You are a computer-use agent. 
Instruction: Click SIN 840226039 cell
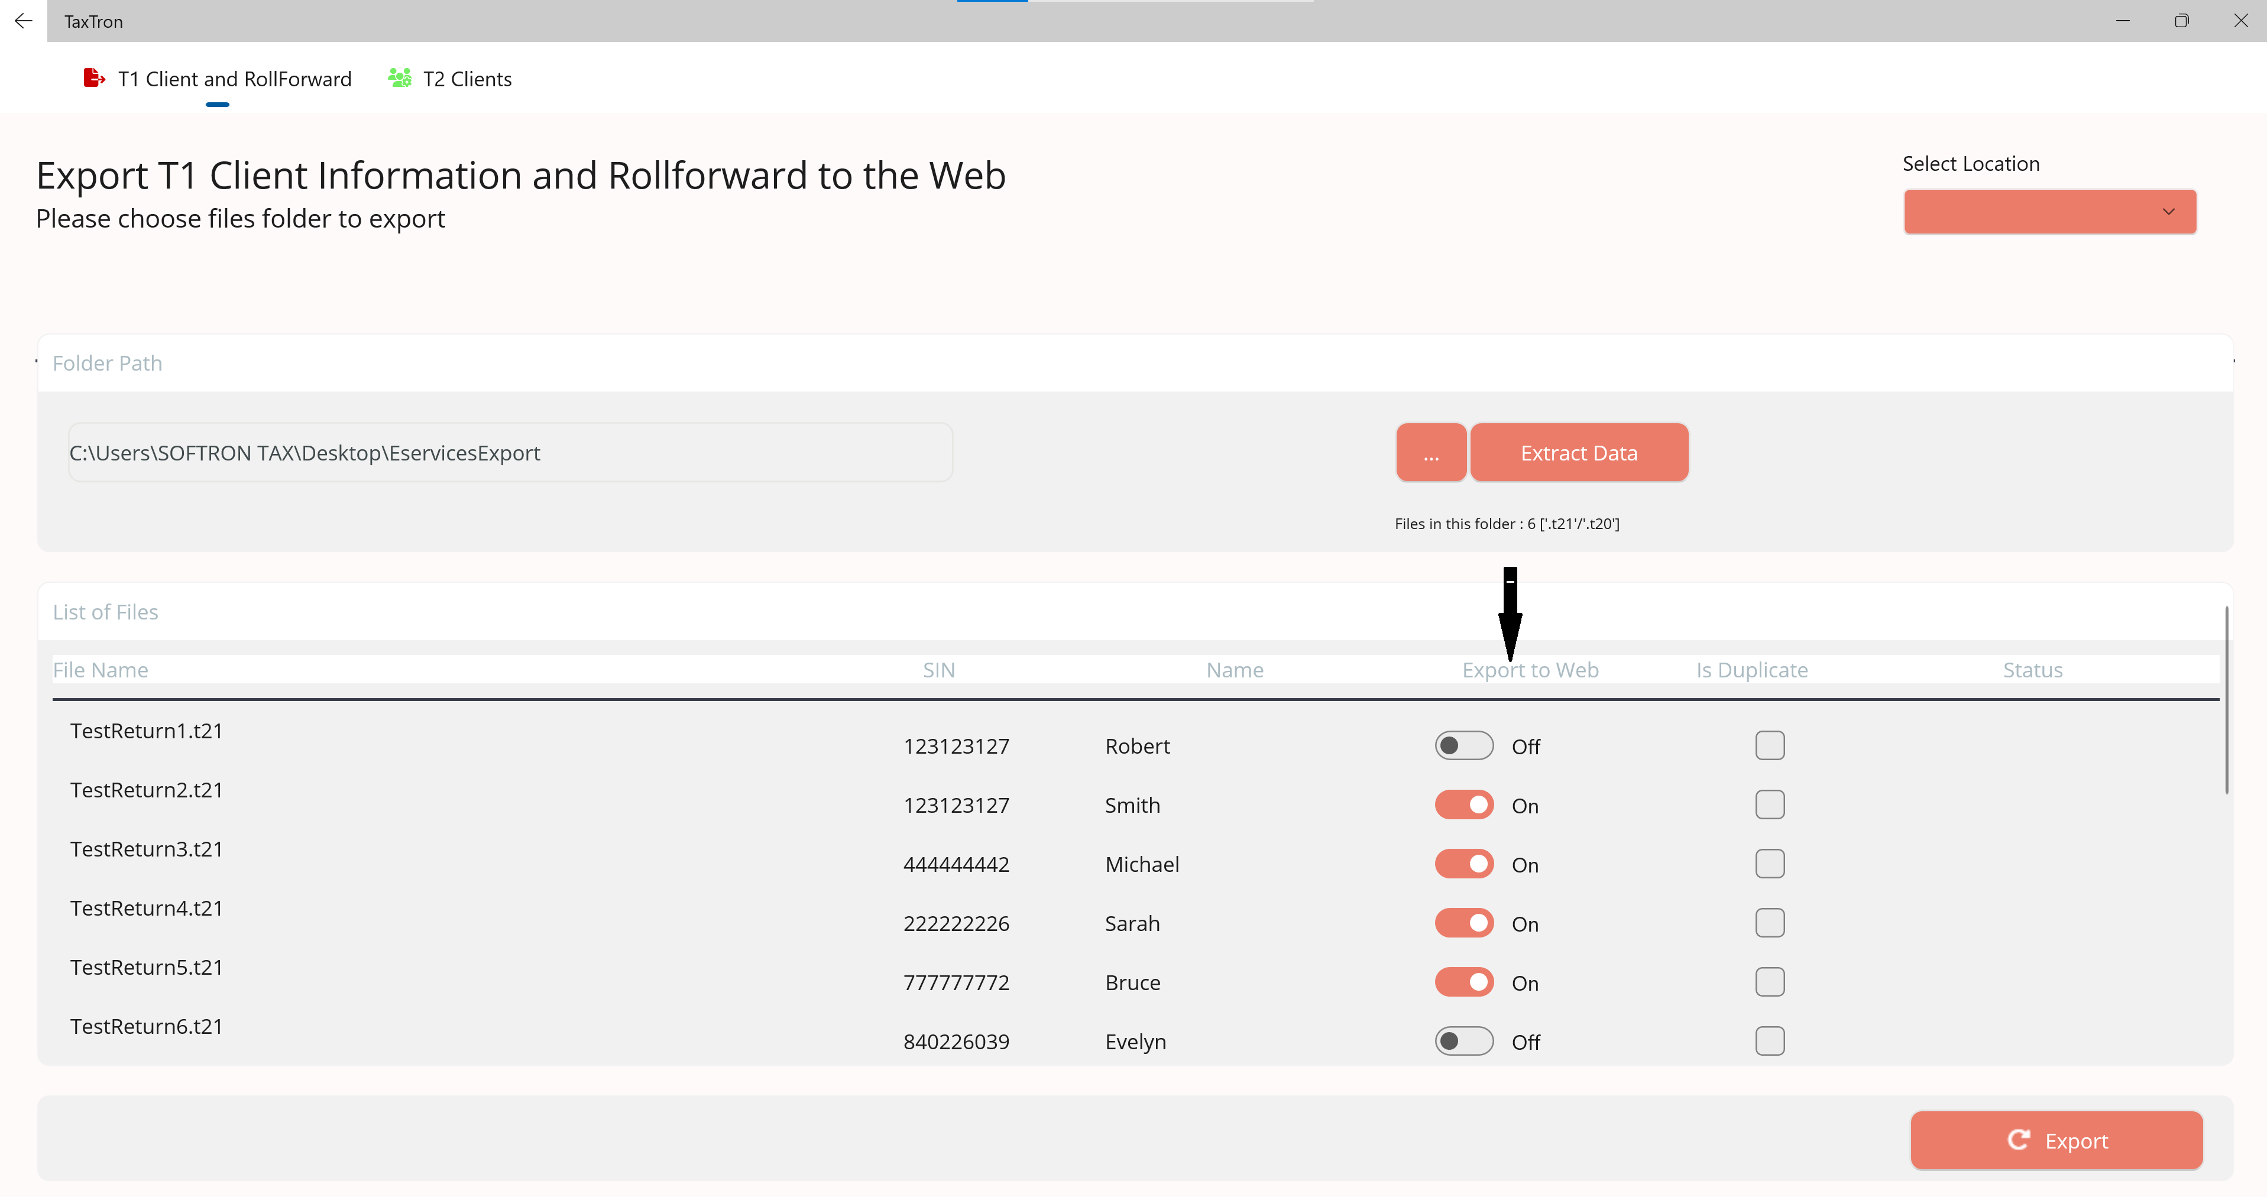[x=957, y=1042]
